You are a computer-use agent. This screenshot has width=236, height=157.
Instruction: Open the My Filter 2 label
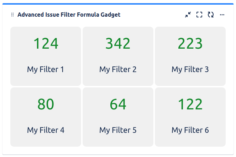(x=118, y=69)
